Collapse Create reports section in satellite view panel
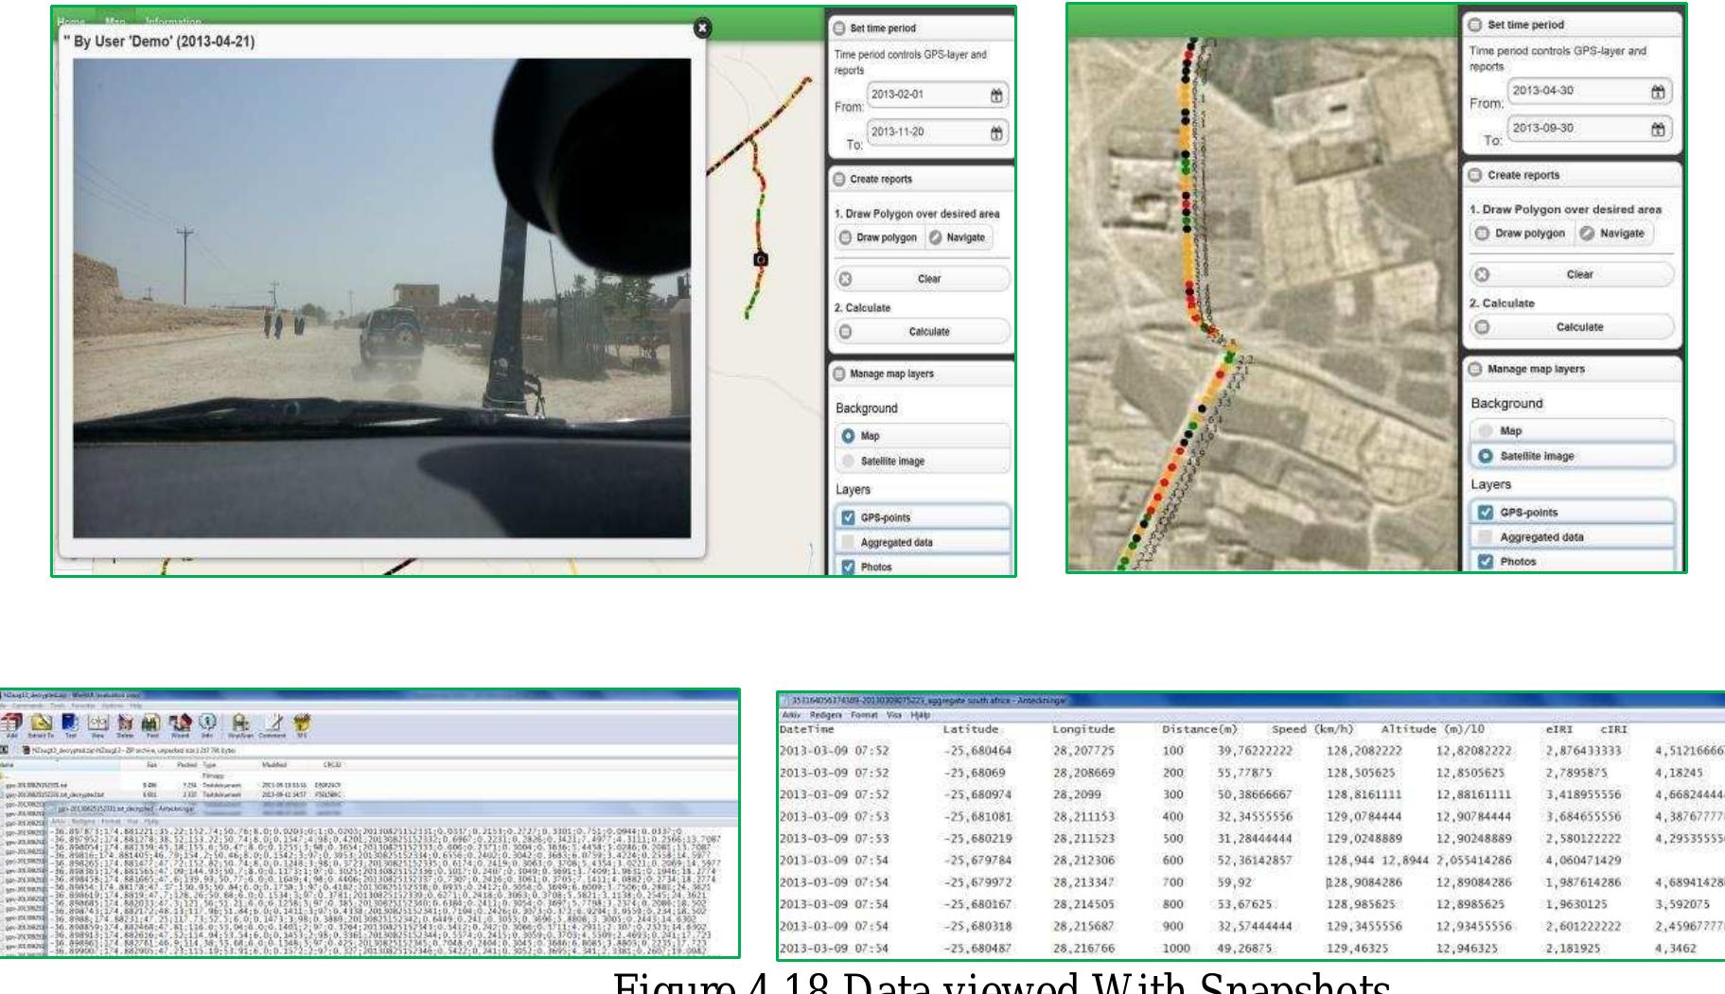Screen dimensions: 1725x994 pyautogui.click(x=1474, y=176)
